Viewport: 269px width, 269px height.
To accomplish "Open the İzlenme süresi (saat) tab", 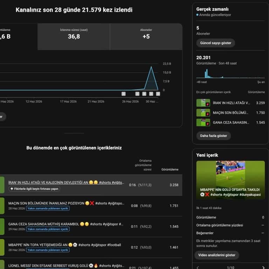I will (x=74, y=37).
